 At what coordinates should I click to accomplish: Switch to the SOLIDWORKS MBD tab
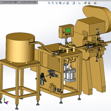(x=28, y=2)
